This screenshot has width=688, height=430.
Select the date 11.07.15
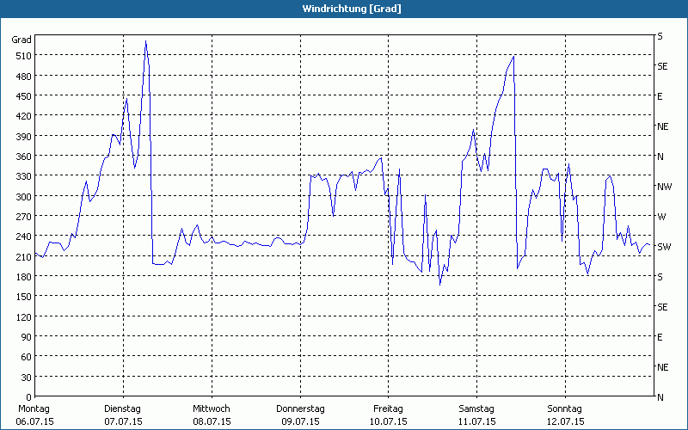point(477,421)
